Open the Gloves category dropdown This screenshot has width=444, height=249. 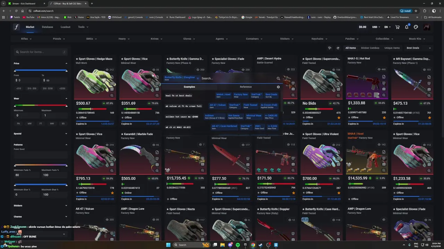(x=189, y=39)
